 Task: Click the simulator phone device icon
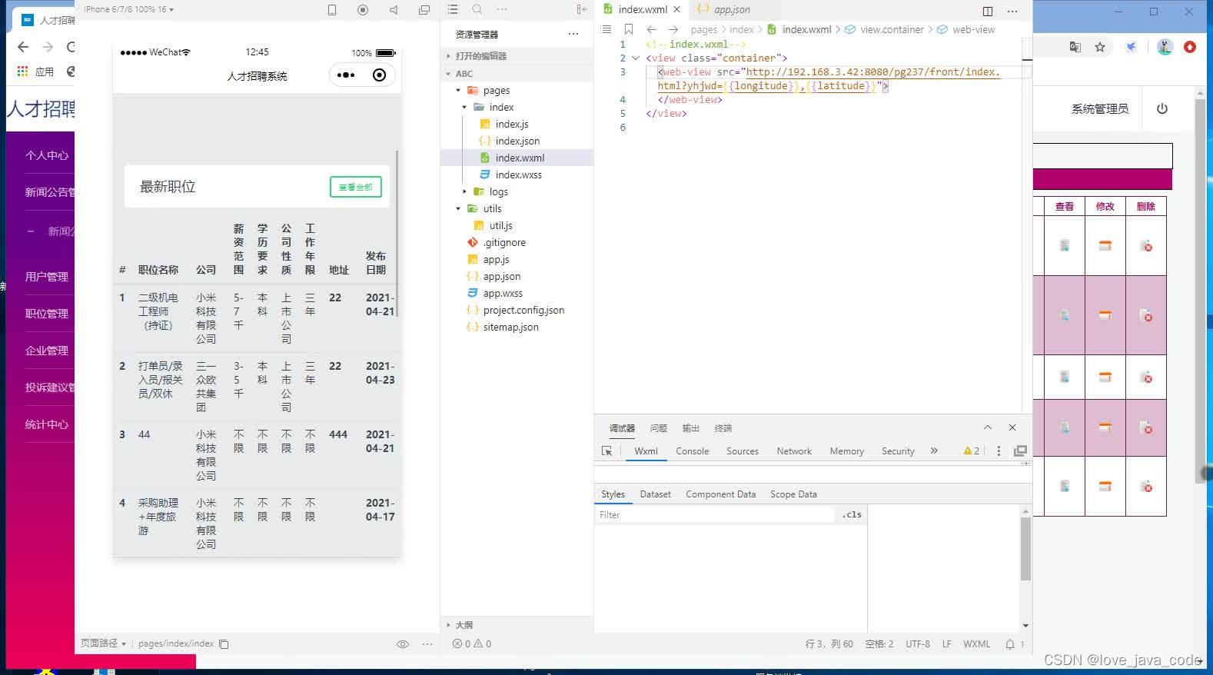pyautogui.click(x=332, y=10)
